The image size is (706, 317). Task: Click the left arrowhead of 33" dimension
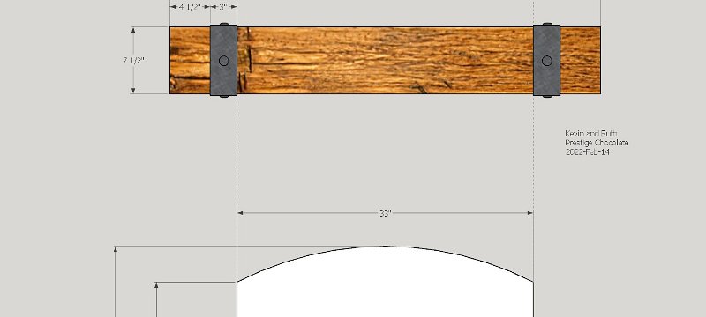240,213
